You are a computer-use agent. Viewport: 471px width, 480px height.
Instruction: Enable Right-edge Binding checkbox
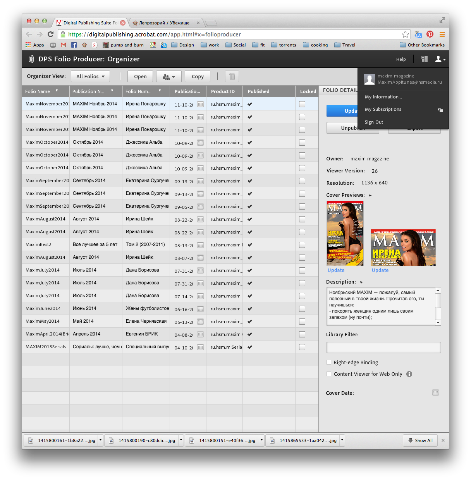point(329,362)
